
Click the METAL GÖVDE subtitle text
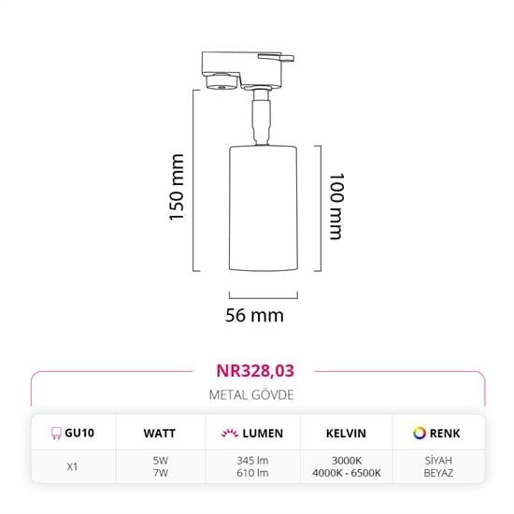[x=251, y=395]
